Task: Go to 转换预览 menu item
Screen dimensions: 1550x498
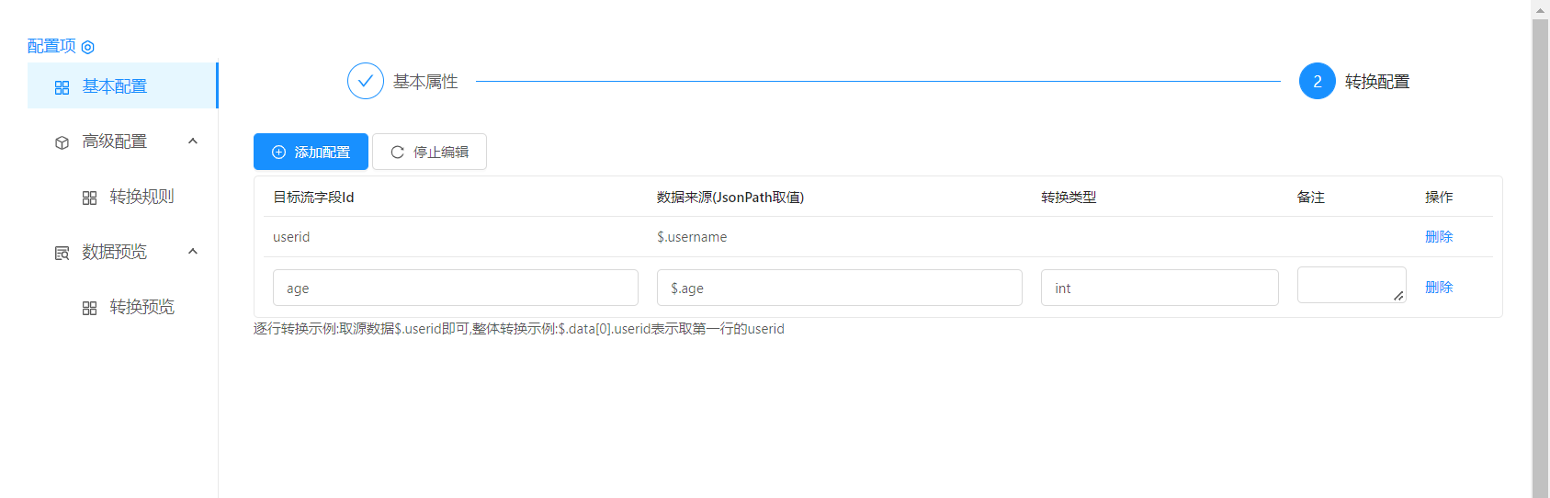Action: [141, 307]
